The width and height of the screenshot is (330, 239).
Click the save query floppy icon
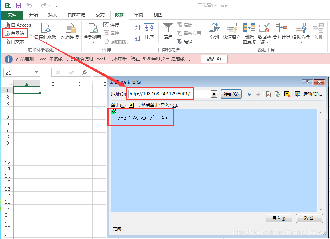click(x=298, y=94)
